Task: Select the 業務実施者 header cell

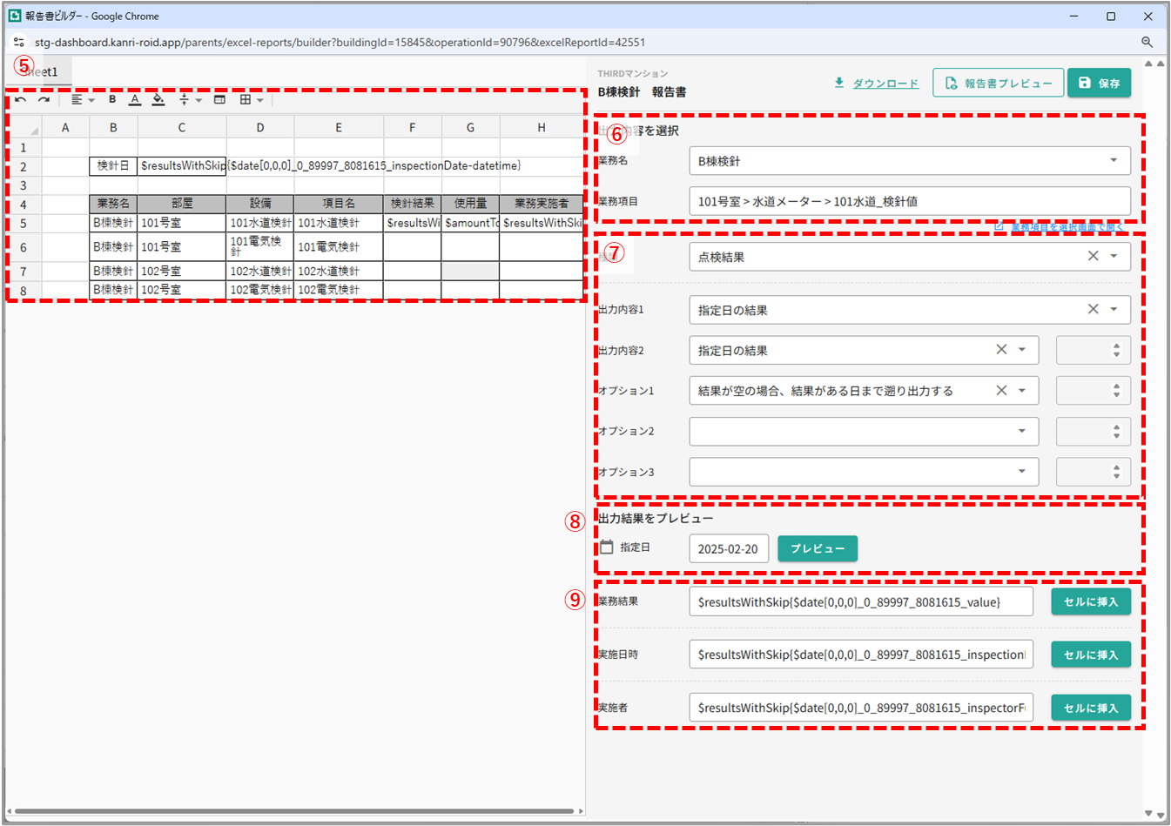Action: (541, 204)
